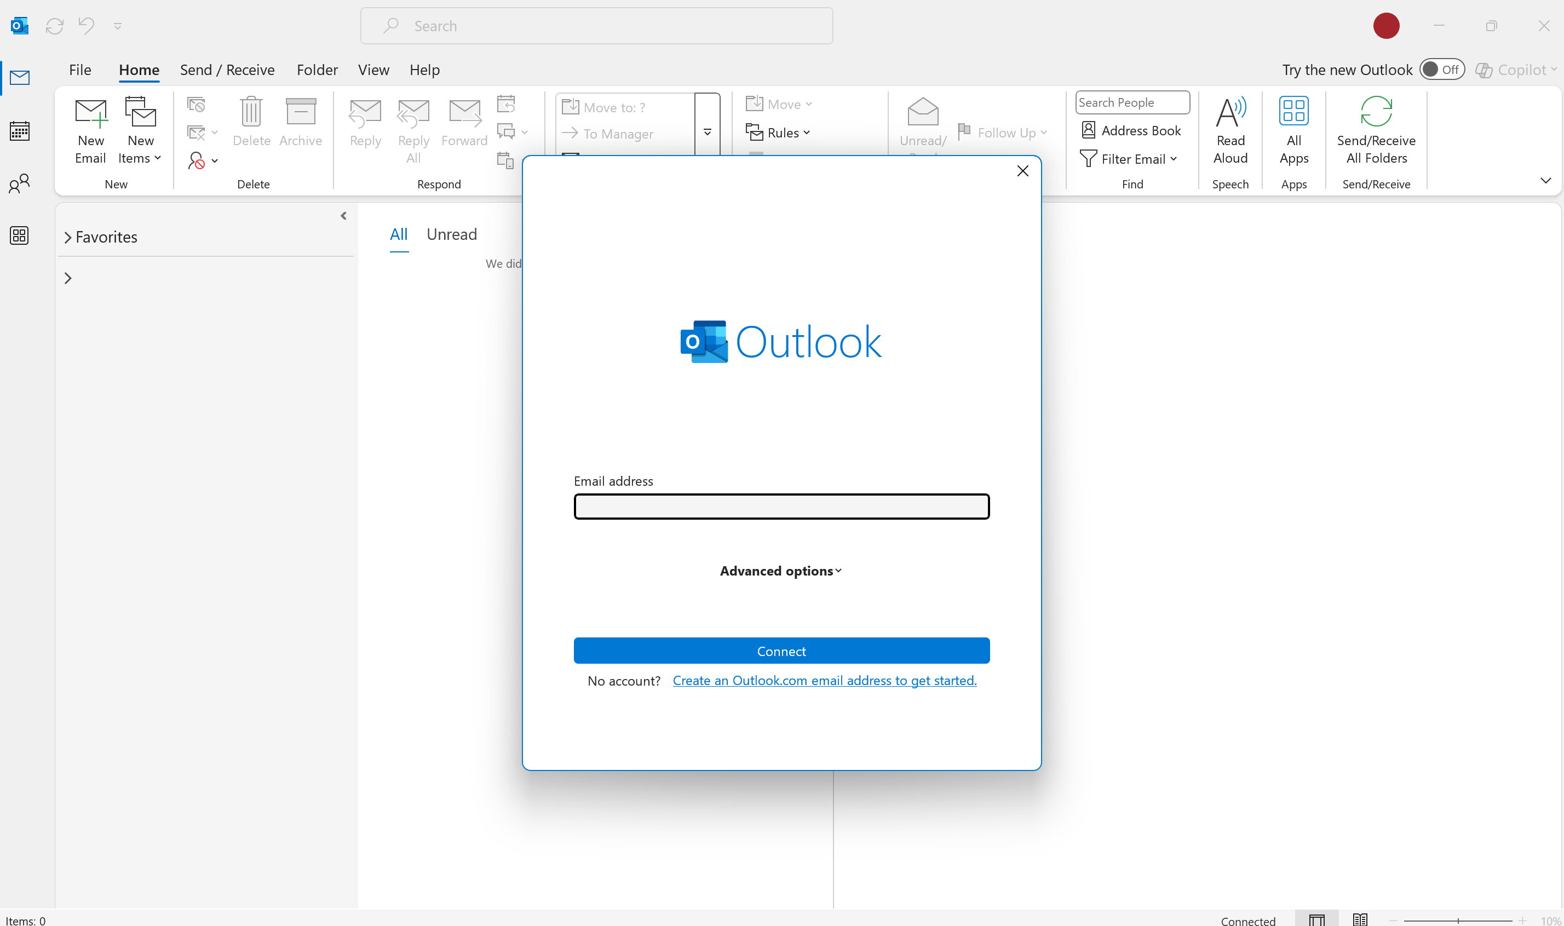Viewport: 1564px width, 926px height.
Task: Click the Send/Receive sync icon in title bar
Action: point(55,26)
